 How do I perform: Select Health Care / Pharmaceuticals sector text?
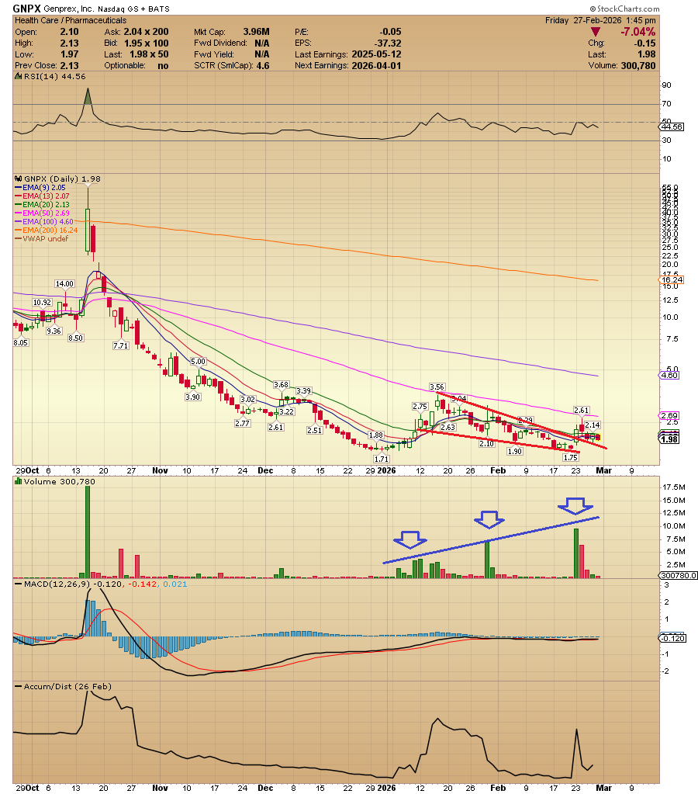click(x=71, y=20)
